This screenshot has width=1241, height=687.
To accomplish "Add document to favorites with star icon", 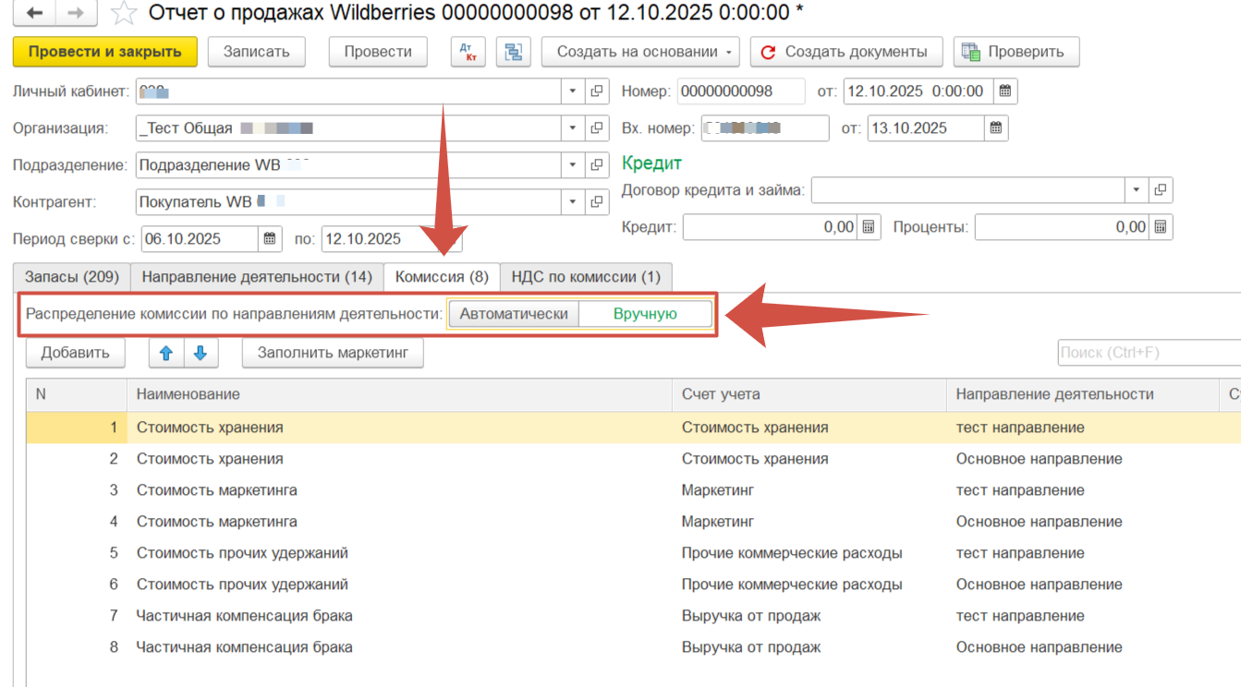I will click(x=124, y=13).
